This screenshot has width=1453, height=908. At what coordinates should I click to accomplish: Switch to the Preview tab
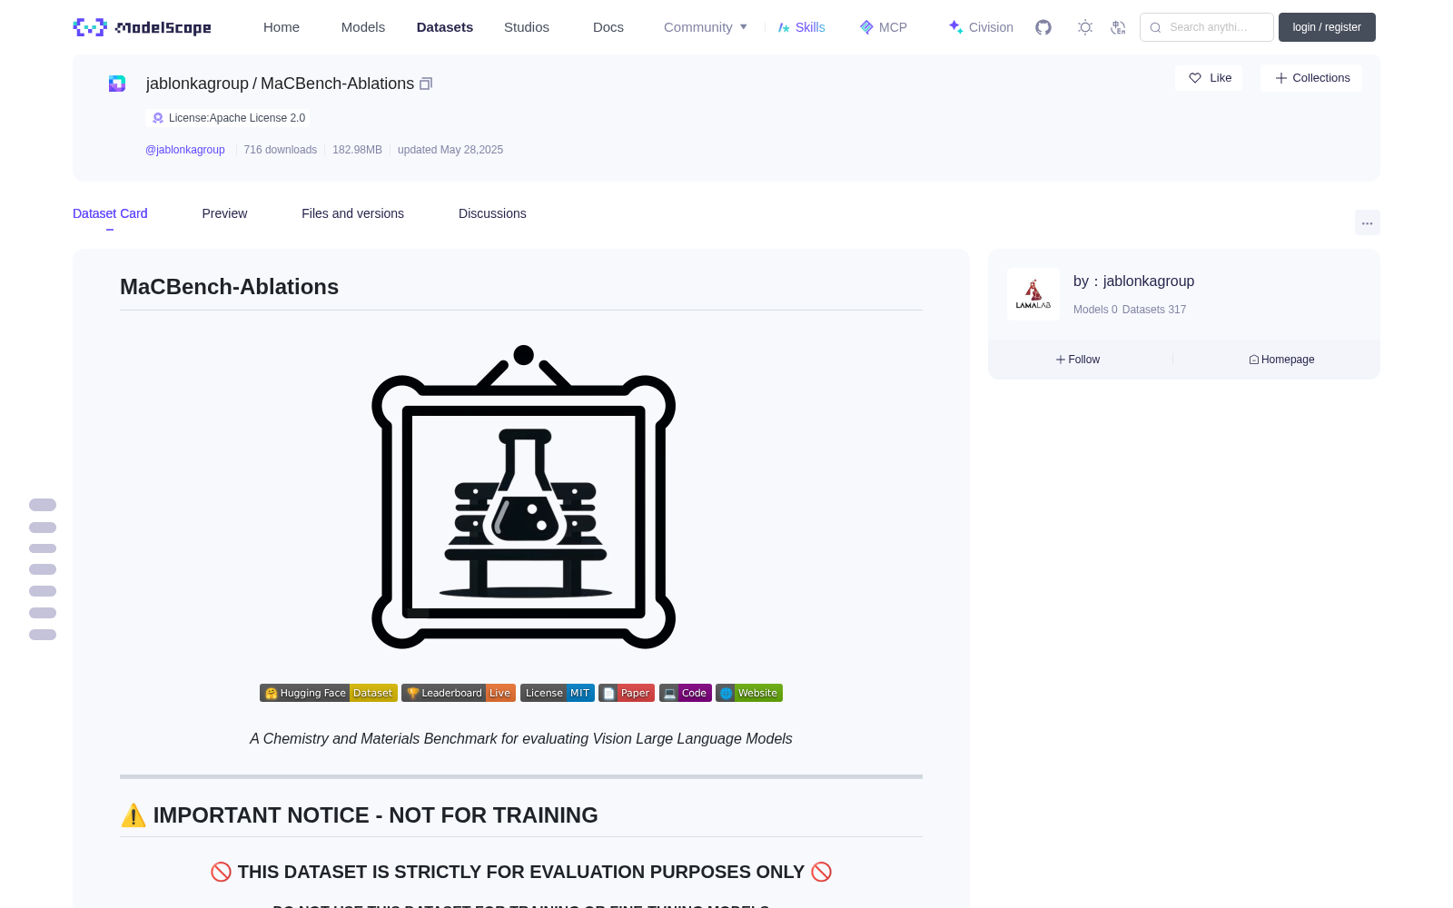(x=224, y=213)
